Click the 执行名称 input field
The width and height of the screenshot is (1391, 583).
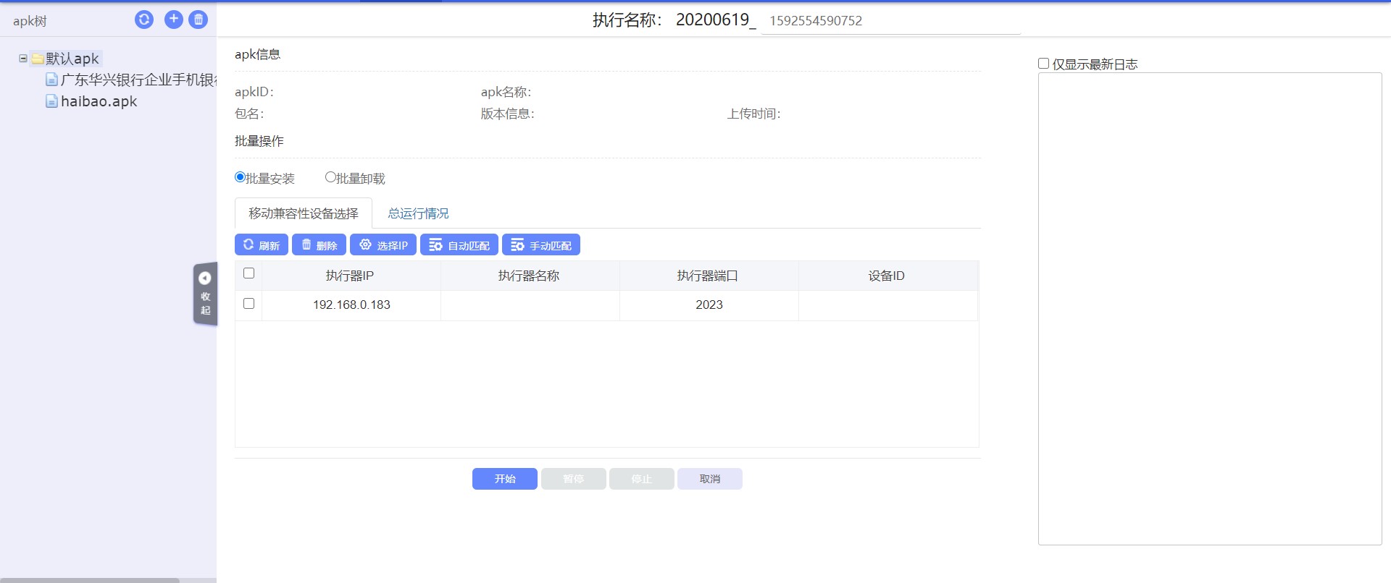tap(890, 21)
